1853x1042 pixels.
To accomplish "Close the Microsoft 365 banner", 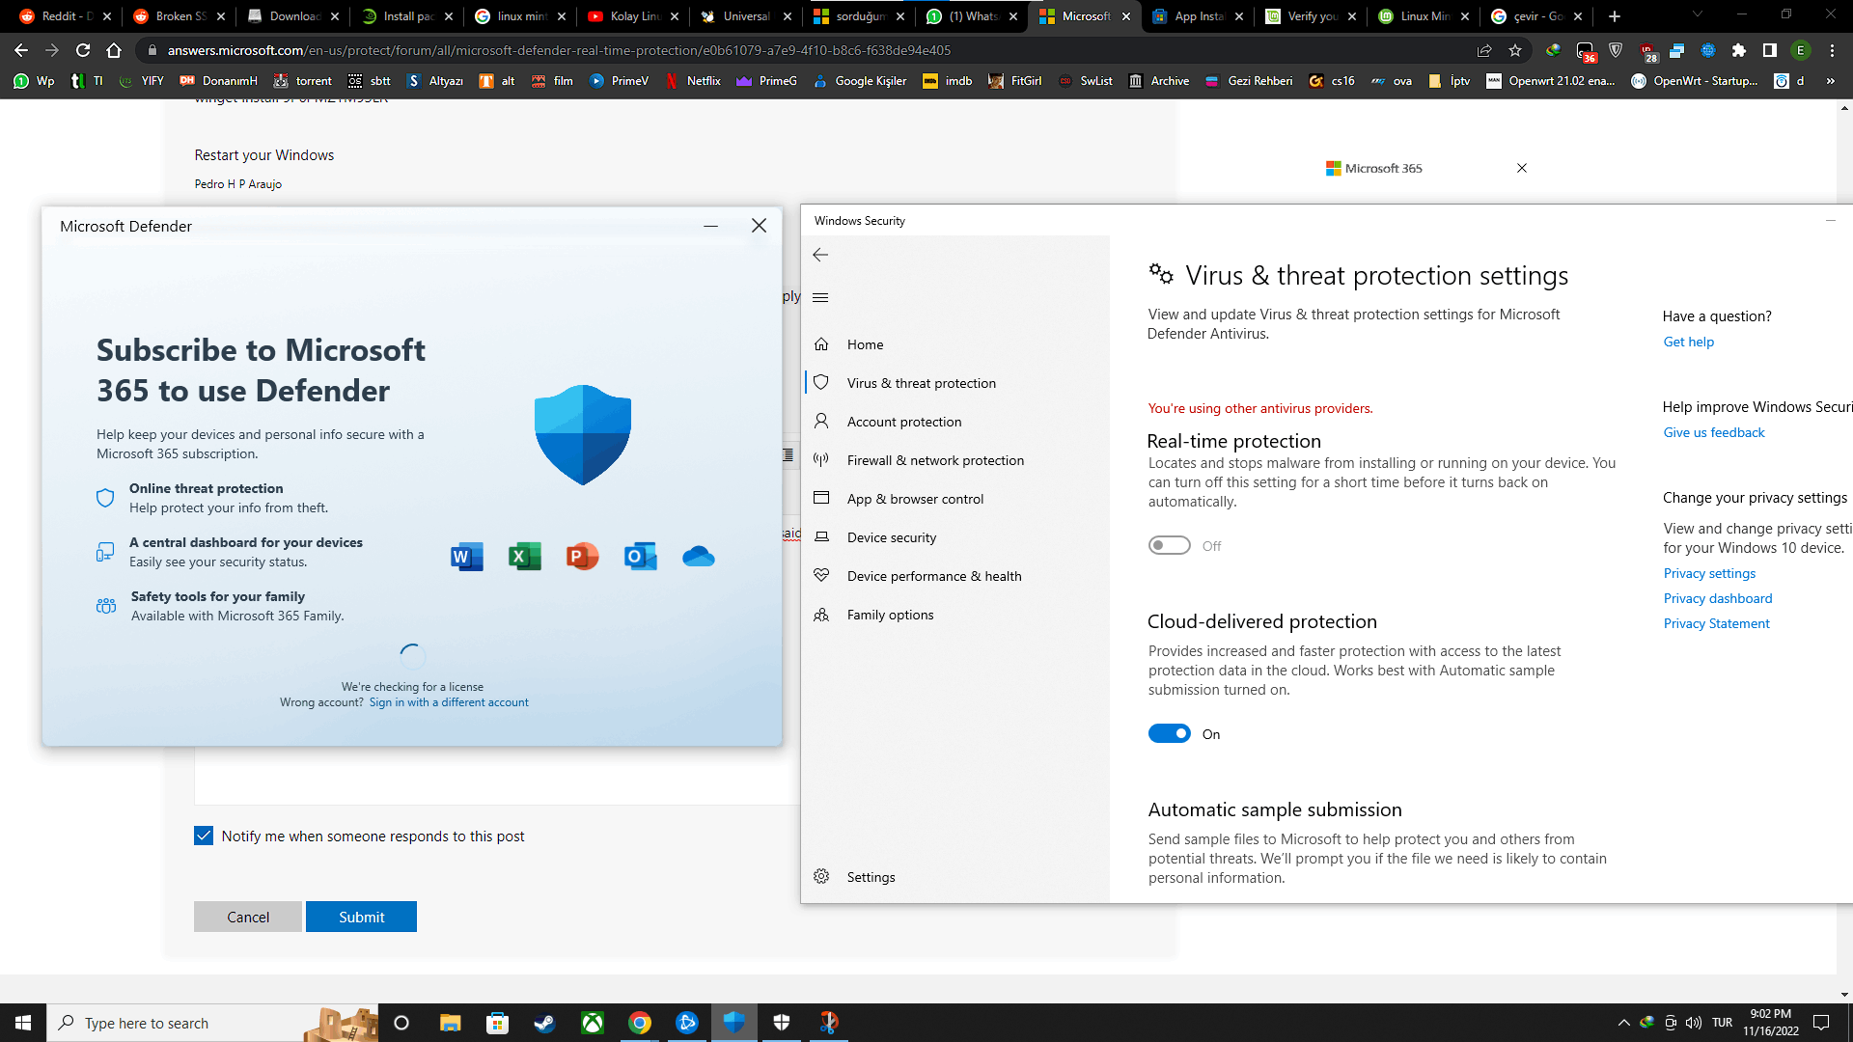I will pos(1522,168).
